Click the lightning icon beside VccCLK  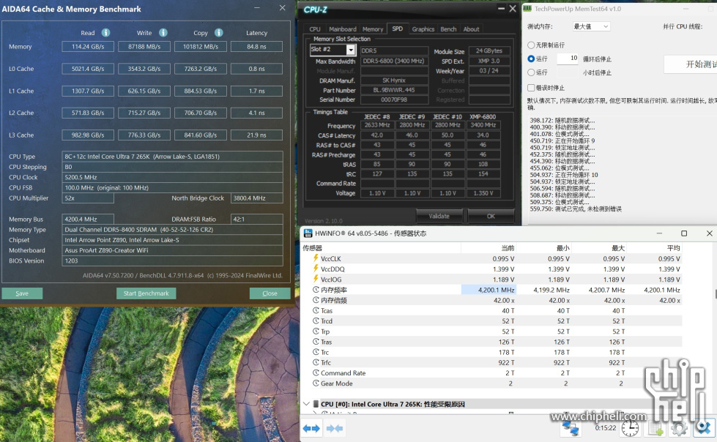(x=316, y=258)
